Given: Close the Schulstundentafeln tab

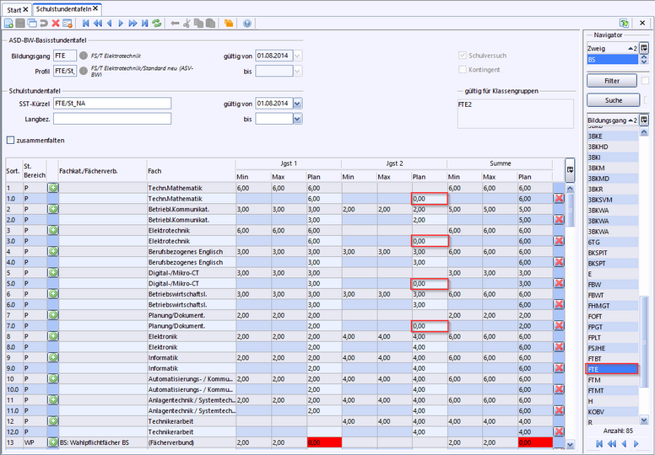Looking at the screenshot, I should coord(95,8).
